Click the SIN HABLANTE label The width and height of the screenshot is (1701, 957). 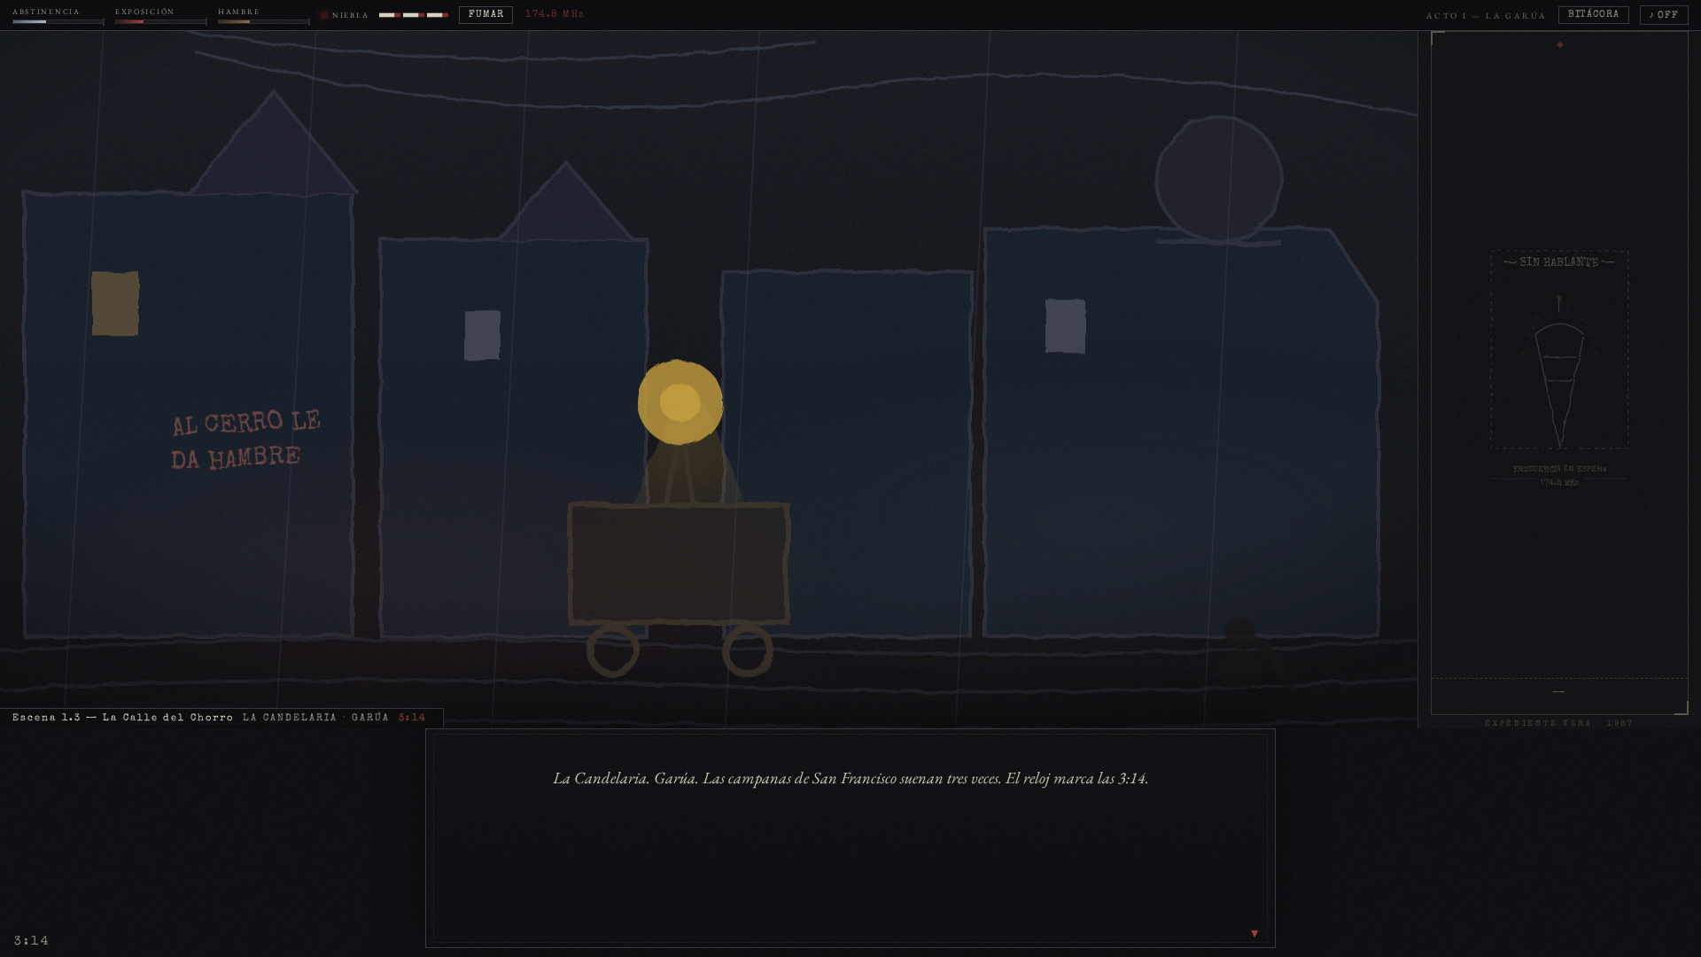pyautogui.click(x=1559, y=262)
